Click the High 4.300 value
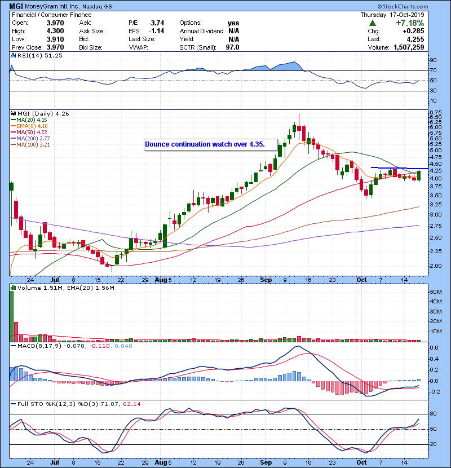 tap(55, 31)
